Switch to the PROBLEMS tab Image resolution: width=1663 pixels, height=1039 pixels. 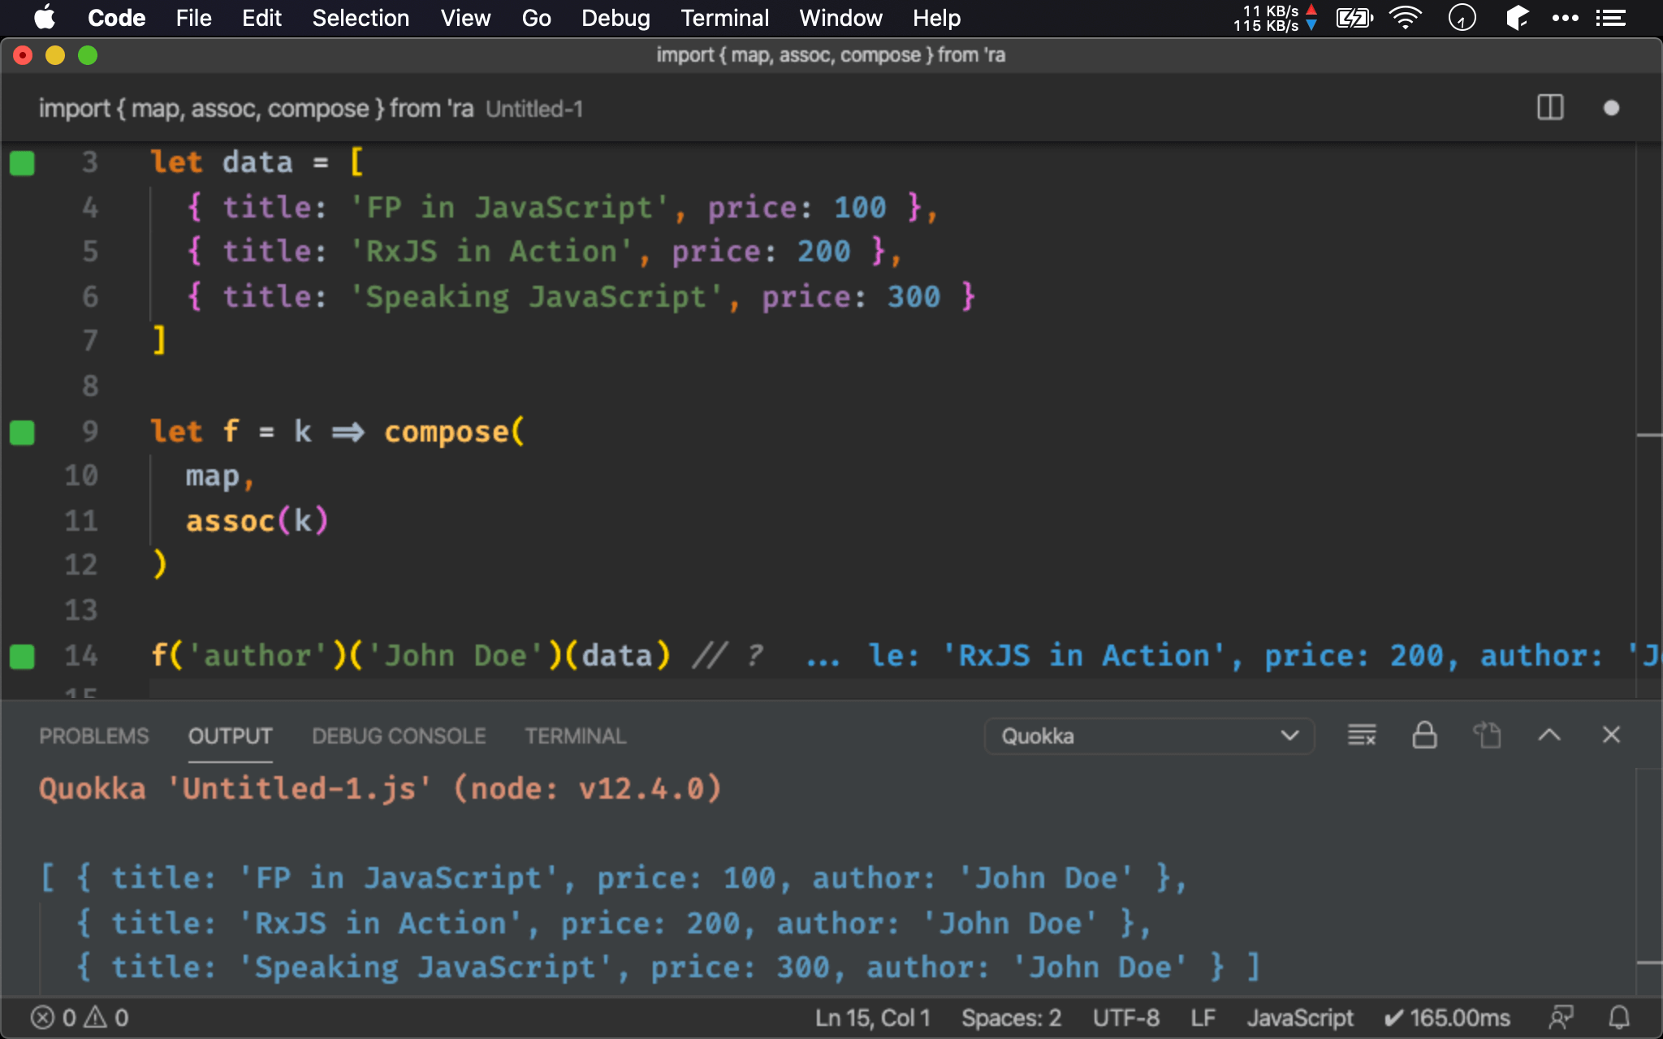94,736
